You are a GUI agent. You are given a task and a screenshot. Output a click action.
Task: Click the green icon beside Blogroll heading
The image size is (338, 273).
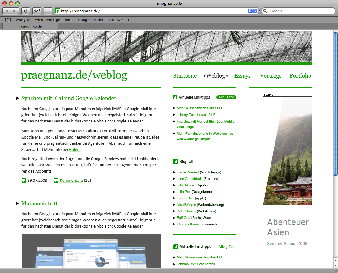pyautogui.click(x=175, y=161)
